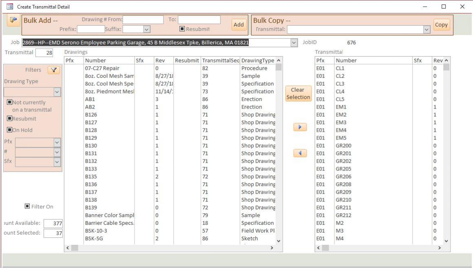Select transmittal row CL1
This screenshot has height=268, width=473.
click(x=379, y=68)
